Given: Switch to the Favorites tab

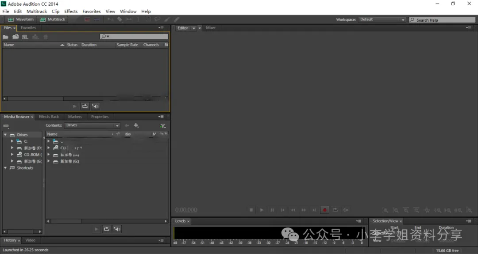Looking at the screenshot, I should point(28,28).
